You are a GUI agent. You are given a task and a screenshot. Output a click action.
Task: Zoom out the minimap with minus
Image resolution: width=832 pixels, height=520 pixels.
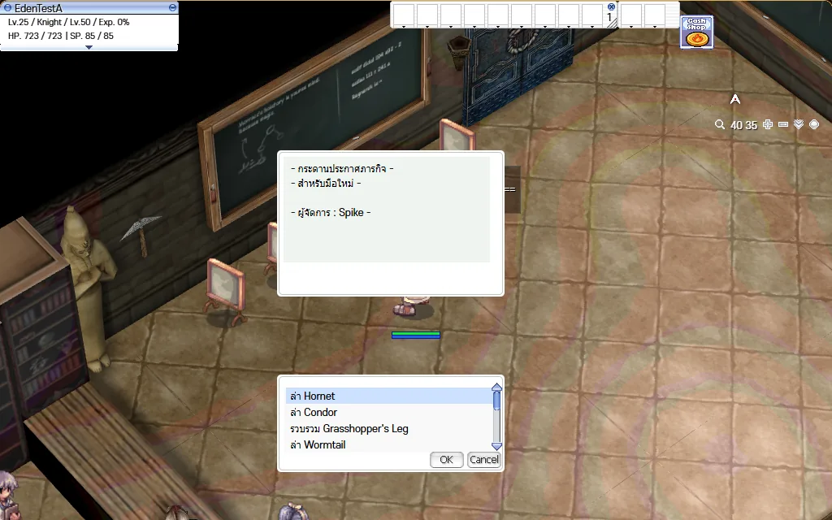coord(783,124)
